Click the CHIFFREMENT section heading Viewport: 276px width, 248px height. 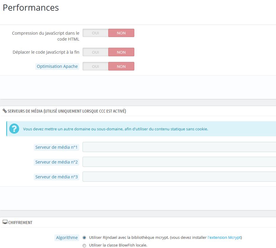coord(20,223)
